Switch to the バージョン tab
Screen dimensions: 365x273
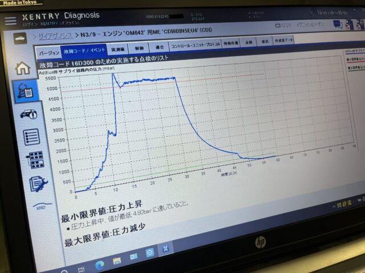pyautogui.click(x=48, y=53)
